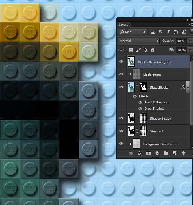Hide the StatueBlocks layer
The width and height of the screenshot is (193, 205).
click(x=121, y=87)
